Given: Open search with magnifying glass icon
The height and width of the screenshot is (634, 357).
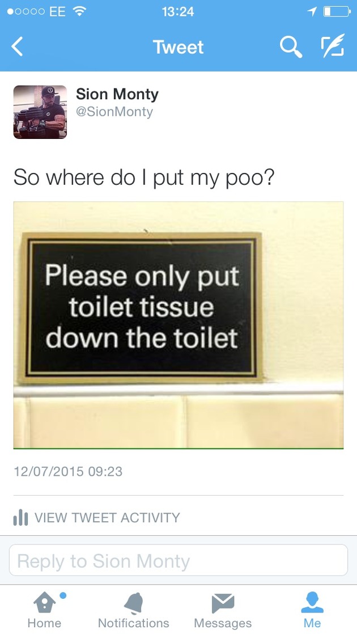Looking at the screenshot, I should click(x=291, y=47).
